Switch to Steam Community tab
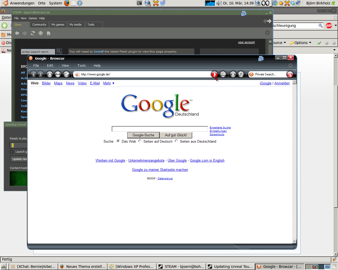 39,25
